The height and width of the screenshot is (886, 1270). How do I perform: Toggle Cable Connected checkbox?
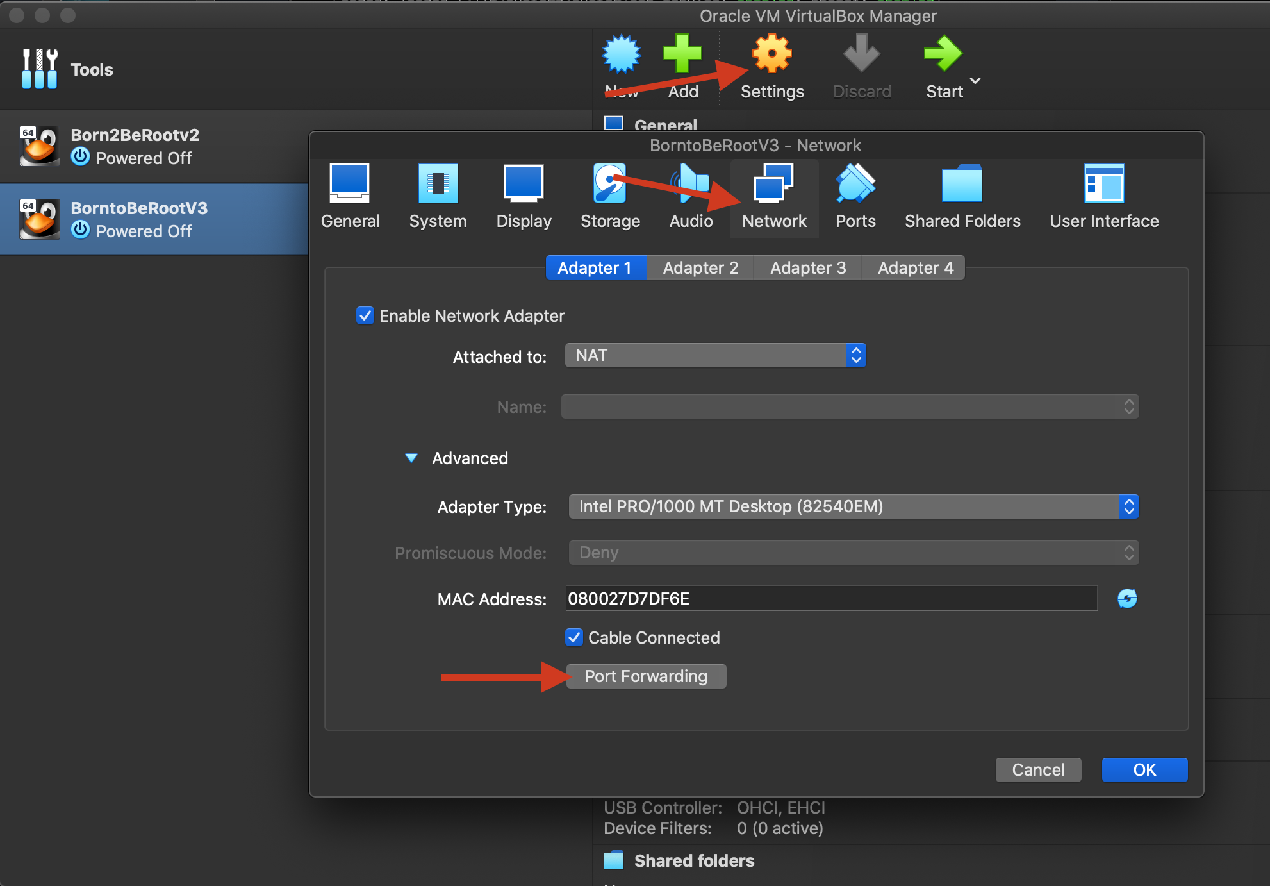(574, 637)
